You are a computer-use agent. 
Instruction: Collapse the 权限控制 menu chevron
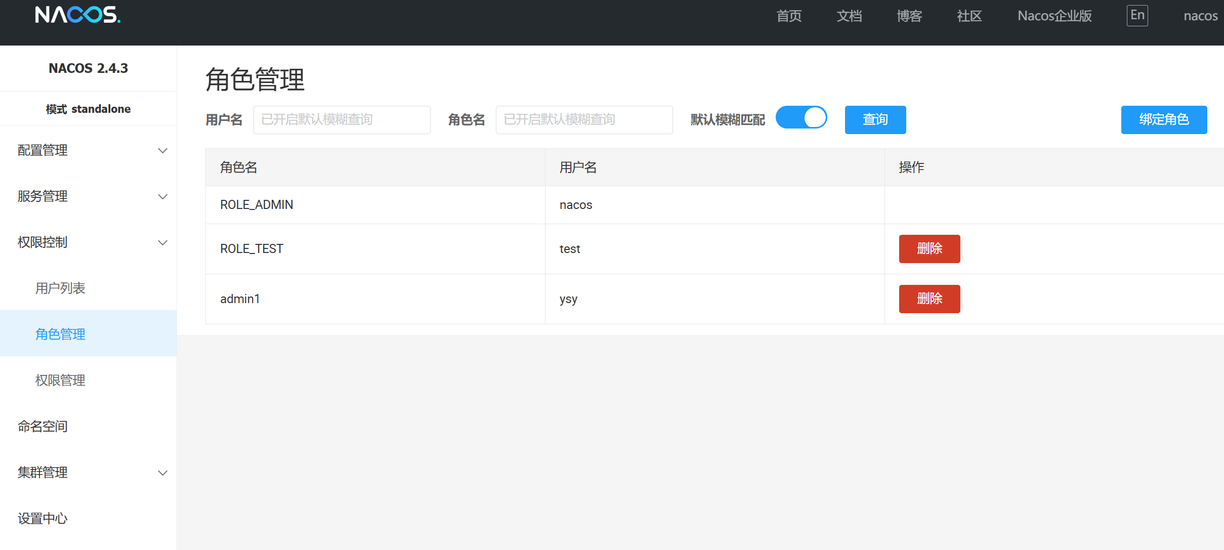(162, 243)
